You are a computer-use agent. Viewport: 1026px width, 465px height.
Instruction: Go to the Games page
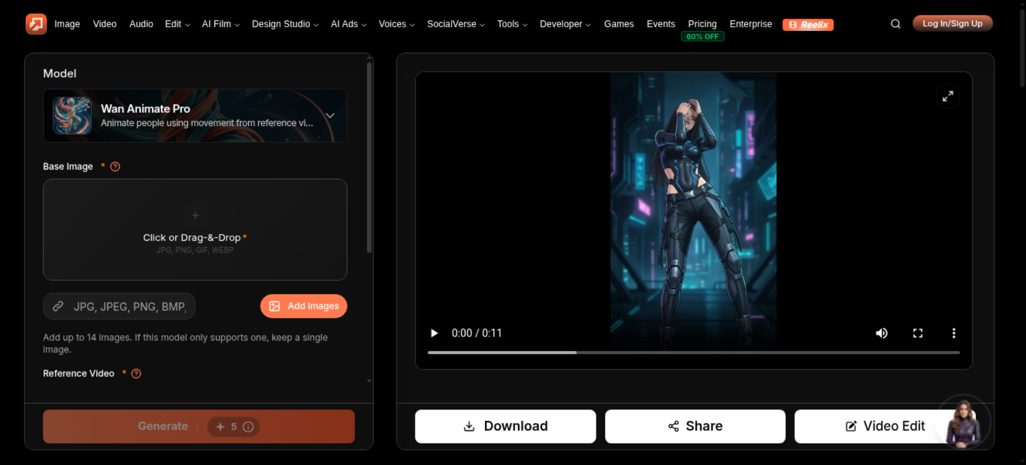(619, 24)
